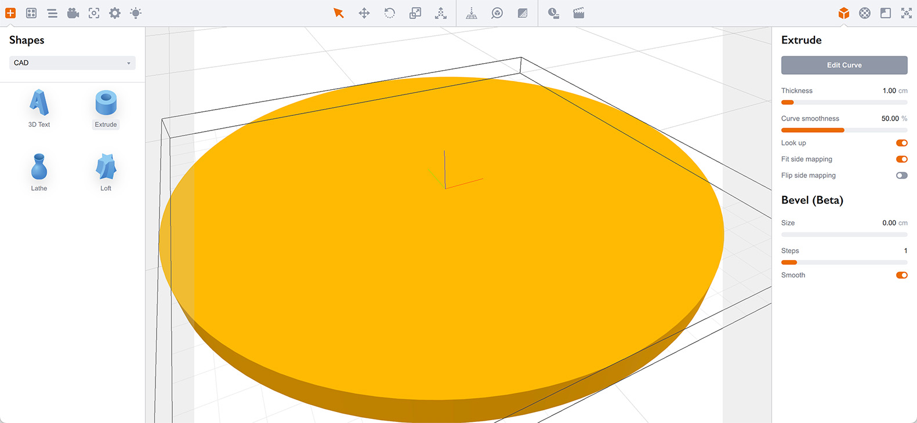The image size is (917, 423).
Task: Open the video camera settings icon
Action: click(x=73, y=13)
